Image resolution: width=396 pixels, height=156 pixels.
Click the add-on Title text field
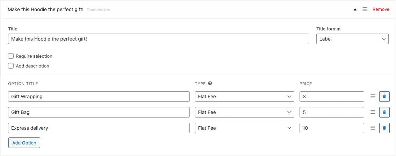pyautogui.click(x=158, y=39)
